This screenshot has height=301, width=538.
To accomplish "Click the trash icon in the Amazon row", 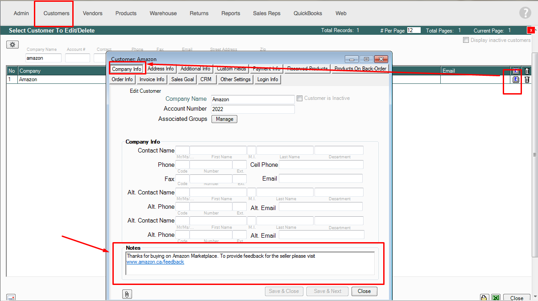I will tap(527, 80).
